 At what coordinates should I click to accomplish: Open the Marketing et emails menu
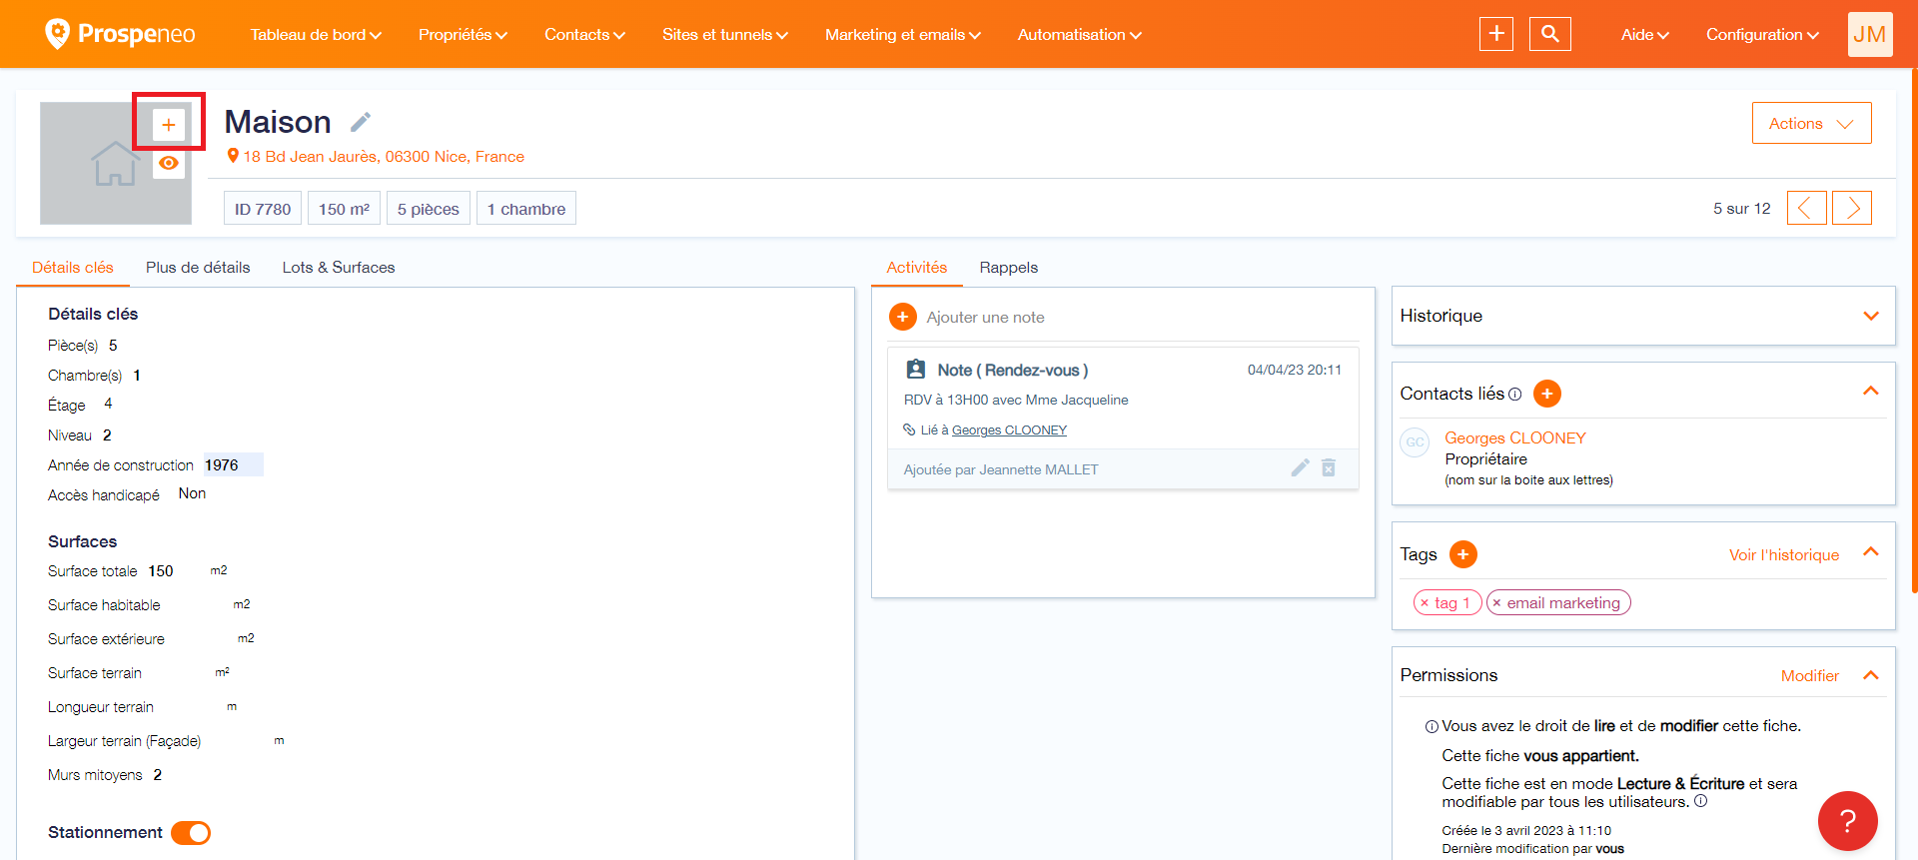(903, 34)
